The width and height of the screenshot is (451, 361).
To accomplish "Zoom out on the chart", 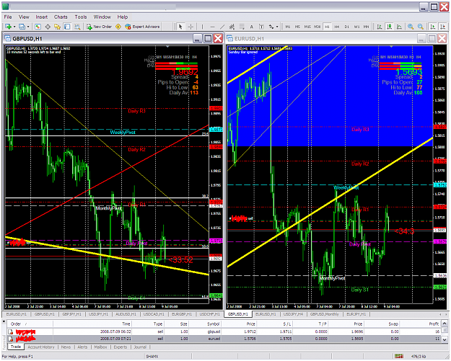I will 421,27.
